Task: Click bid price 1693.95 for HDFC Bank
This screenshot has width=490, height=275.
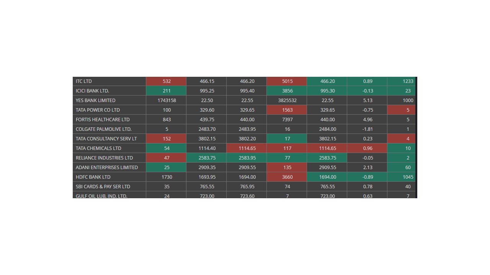Action: click(206, 177)
